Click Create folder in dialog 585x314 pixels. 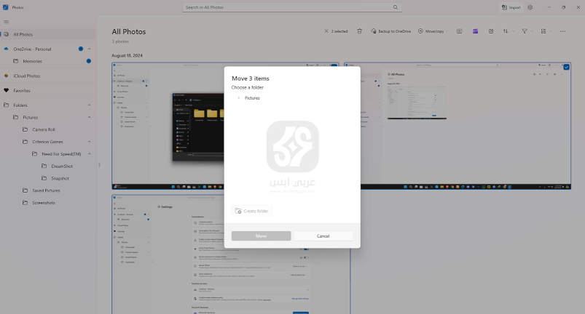point(252,211)
